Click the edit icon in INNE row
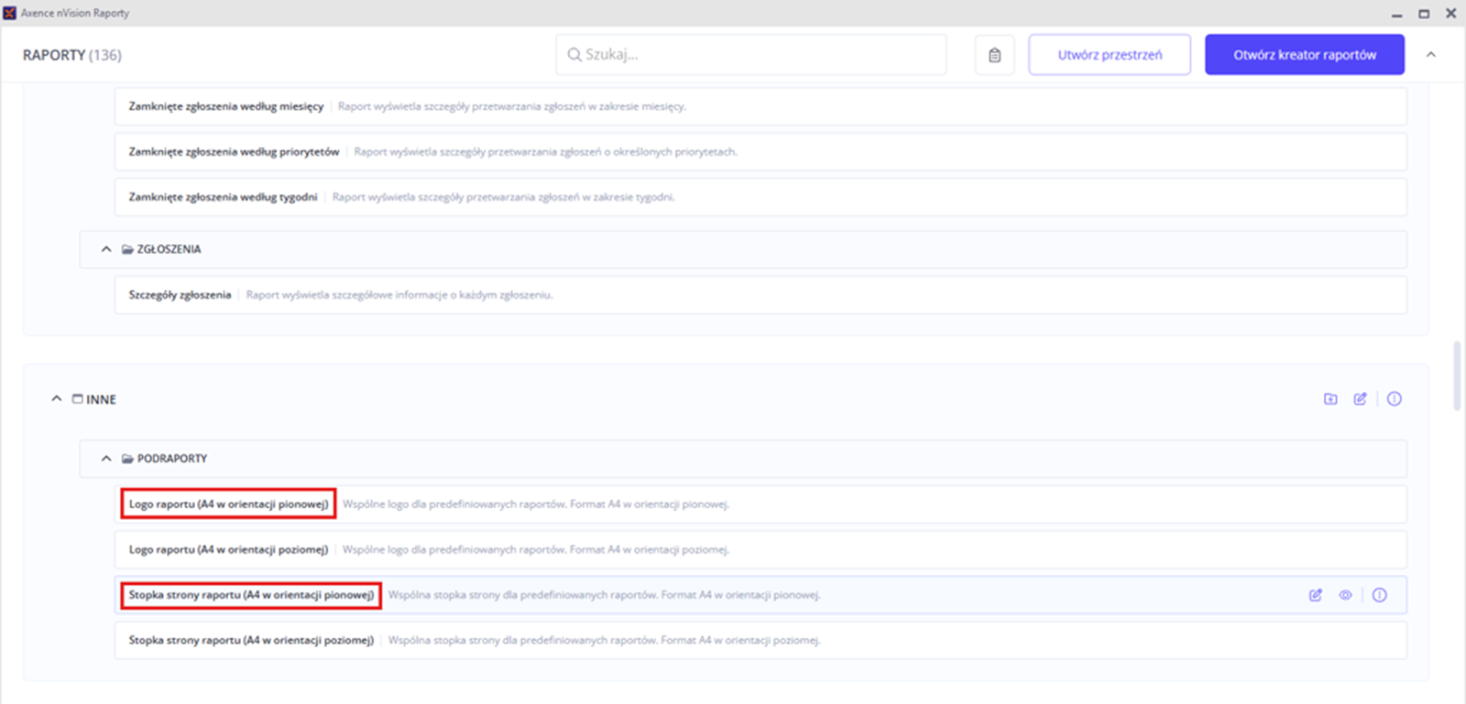 coord(1361,399)
